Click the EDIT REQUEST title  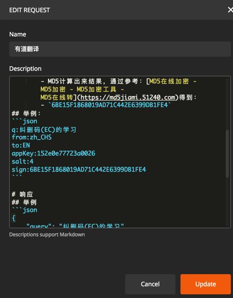tap(29, 10)
